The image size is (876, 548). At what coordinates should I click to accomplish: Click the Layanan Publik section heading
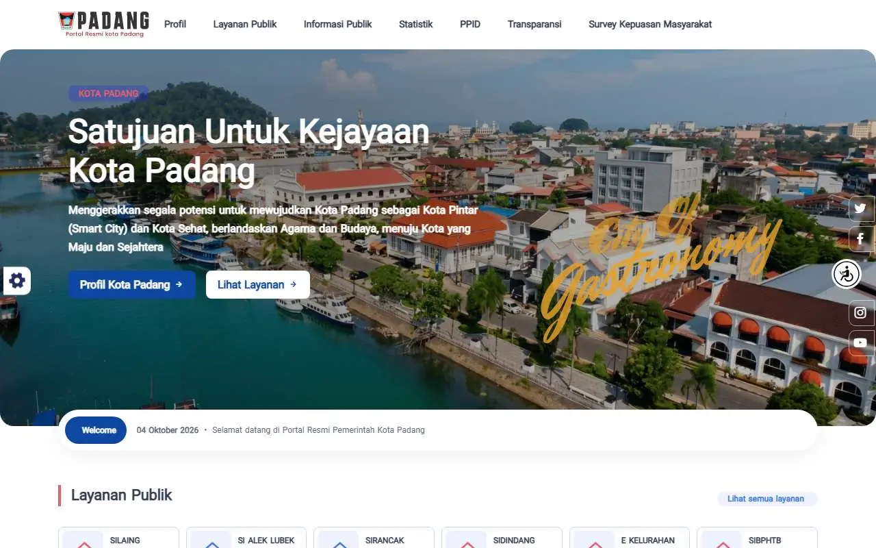coord(121,495)
